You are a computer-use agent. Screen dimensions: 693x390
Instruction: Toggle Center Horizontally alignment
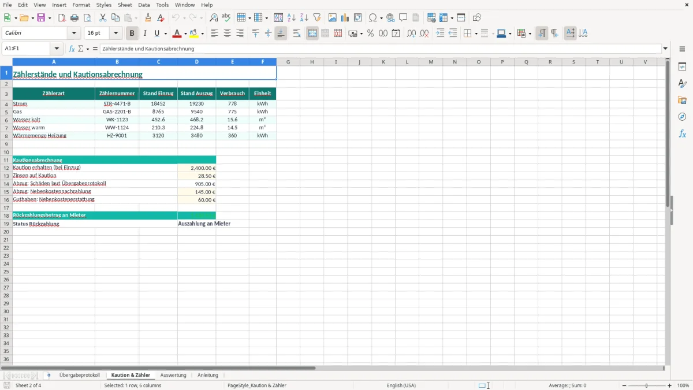tap(227, 34)
